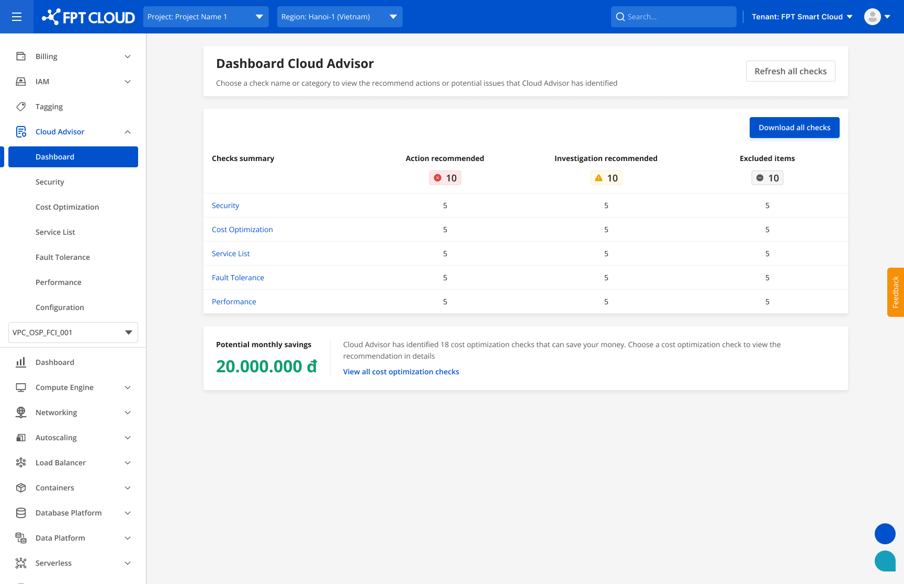The height and width of the screenshot is (584, 904).
Task: Open the blue circular chat button
Action: (885, 534)
